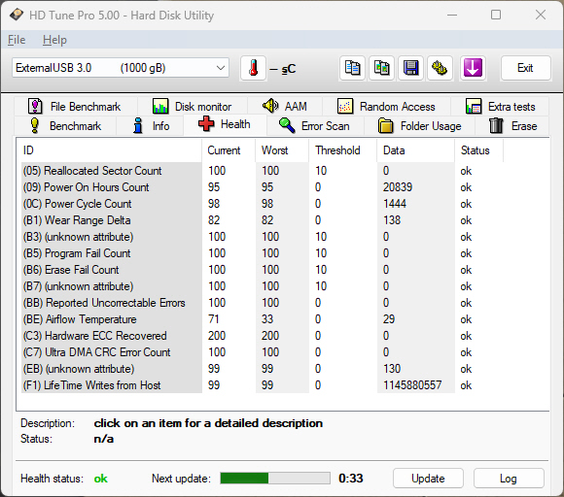This screenshot has width=564, height=497.
Task: Switch to the Error Scan tab
Action: click(315, 126)
